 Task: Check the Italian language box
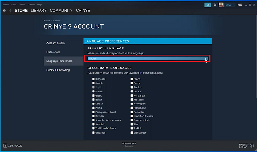click(93, 100)
